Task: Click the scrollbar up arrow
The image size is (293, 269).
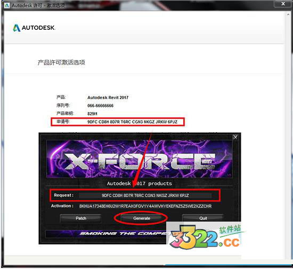Action: coord(288,14)
